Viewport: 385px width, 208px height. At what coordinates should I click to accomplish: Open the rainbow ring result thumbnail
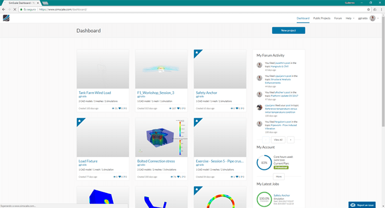pos(220,197)
